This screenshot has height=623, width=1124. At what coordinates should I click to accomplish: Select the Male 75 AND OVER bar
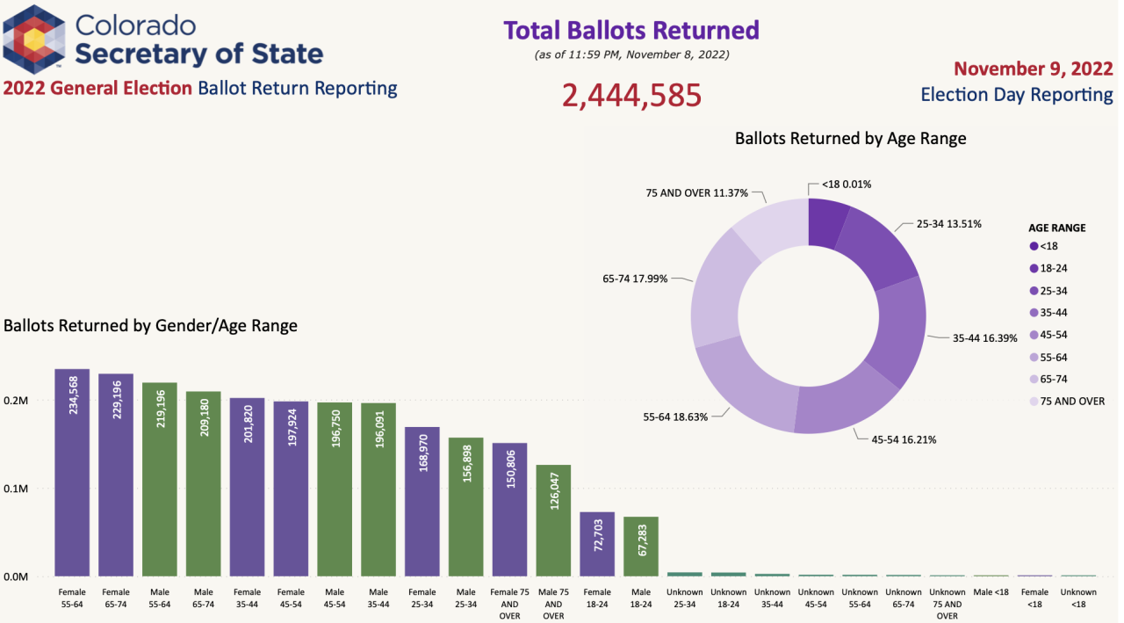[x=553, y=520]
